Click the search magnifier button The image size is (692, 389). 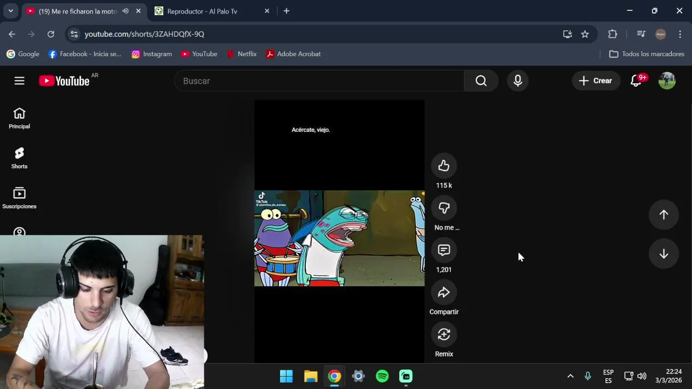pyautogui.click(x=481, y=81)
